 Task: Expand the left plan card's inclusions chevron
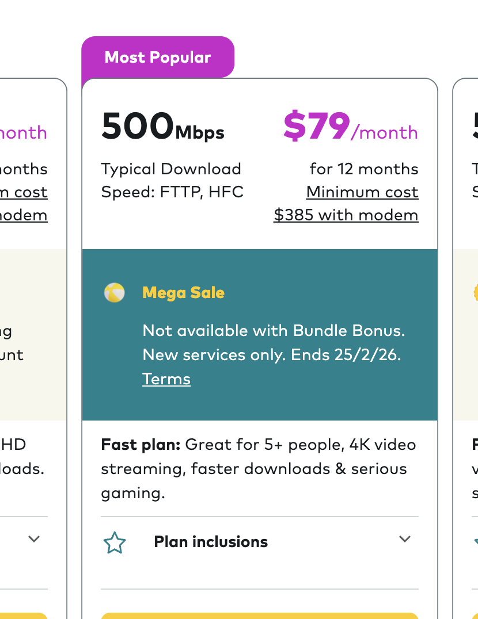click(x=34, y=540)
